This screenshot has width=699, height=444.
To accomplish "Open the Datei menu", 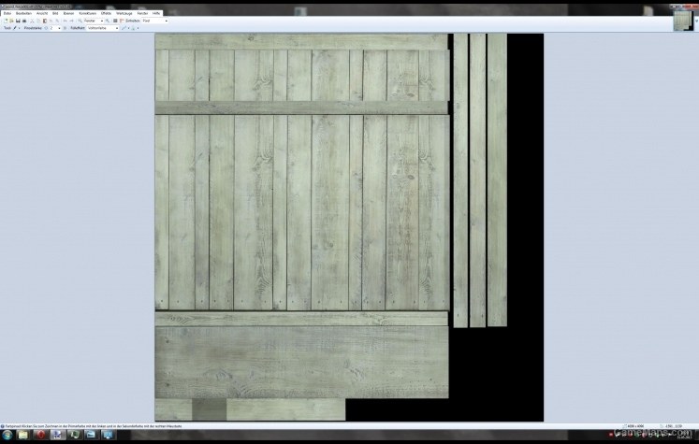I will [x=7, y=13].
